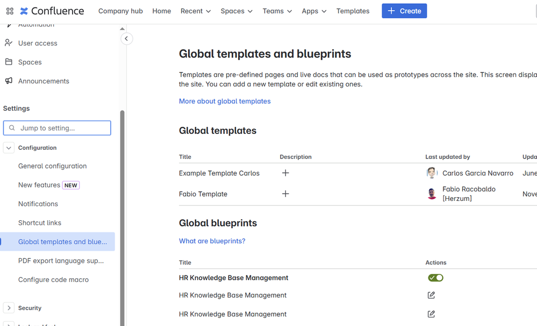Click the NEW badge beside New features
The image size is (537, 326).
click(71, 185)
